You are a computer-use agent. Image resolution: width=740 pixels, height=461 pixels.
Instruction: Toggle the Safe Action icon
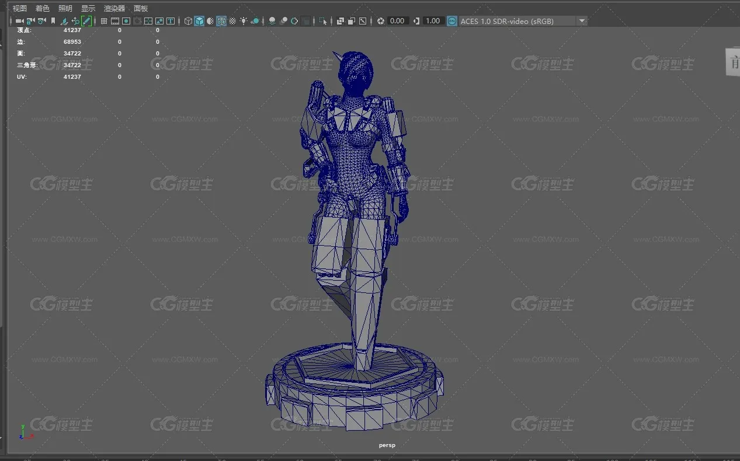(x=159, y=21)
